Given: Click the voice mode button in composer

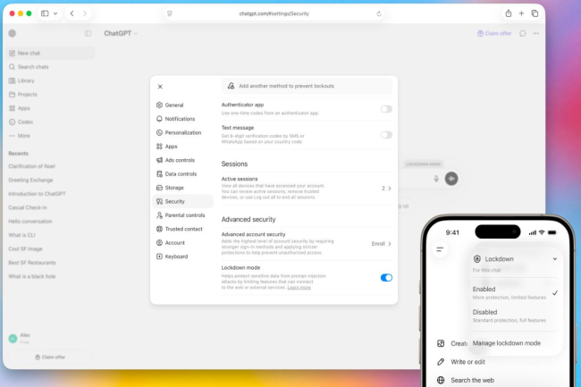Looking at the screenshot, I should pyautogui.click(x=450, y=179).
